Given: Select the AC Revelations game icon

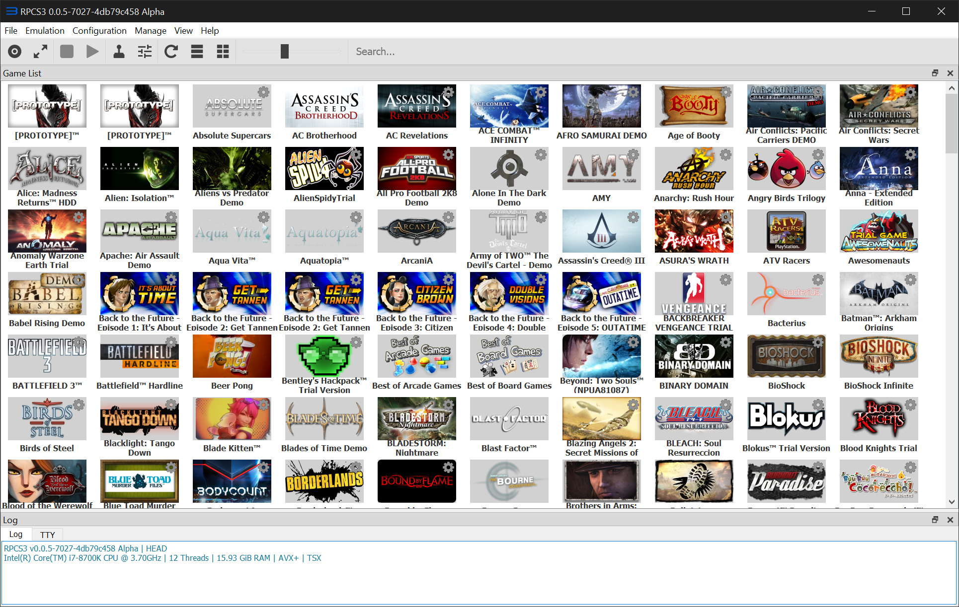Looking at the screenshot, I should [417, 106].
